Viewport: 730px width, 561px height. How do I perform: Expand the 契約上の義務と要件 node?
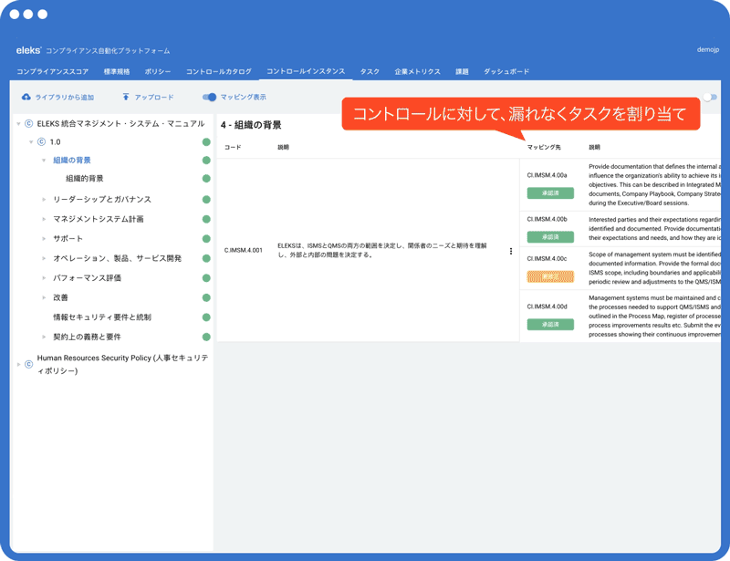tap(44, 337)
